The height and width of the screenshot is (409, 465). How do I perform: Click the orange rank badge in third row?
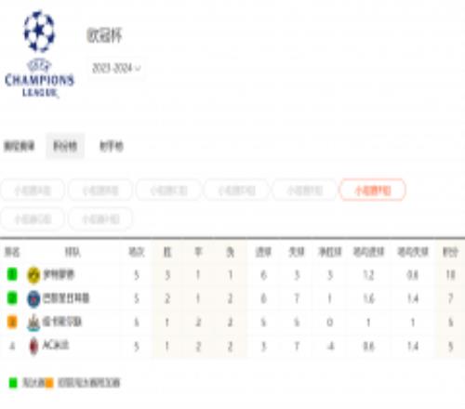pos(12,322)
